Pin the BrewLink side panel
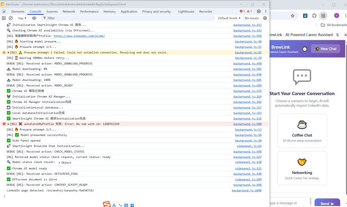This screenshot has width=347, height=207. point(337,35)
